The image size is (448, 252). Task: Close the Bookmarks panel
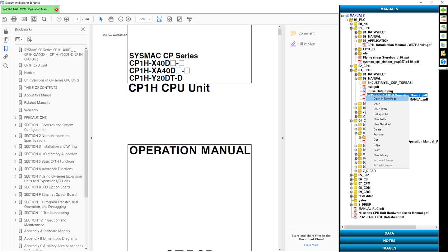tap(83, 29)
